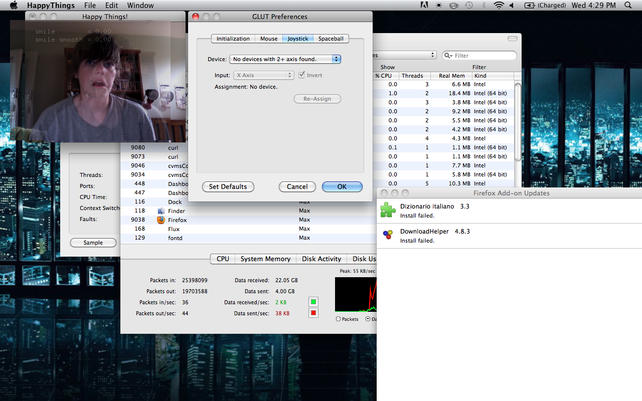Screen dimensions: 642x401
Task: Open the Window menu in menu bar
Action: (x=140, y=6)
